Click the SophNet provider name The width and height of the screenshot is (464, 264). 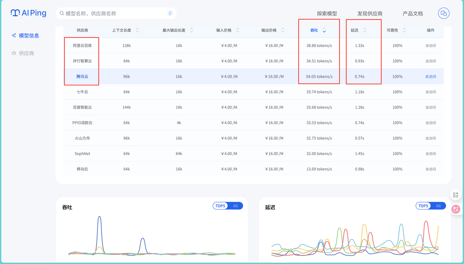[x=82, y=154]
